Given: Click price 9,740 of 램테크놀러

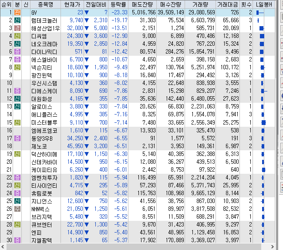Looking at the screenshot, I should 76,20.
